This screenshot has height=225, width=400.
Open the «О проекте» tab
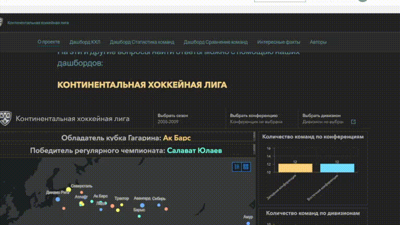49,42
